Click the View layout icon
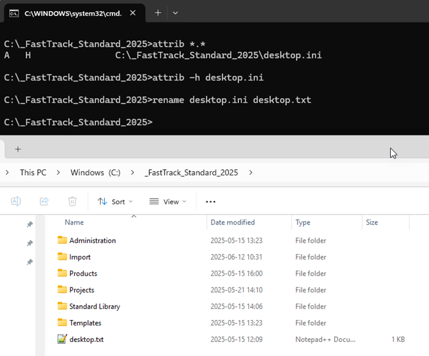The width and height of the screenshot is (429, 356). [154, 201]
